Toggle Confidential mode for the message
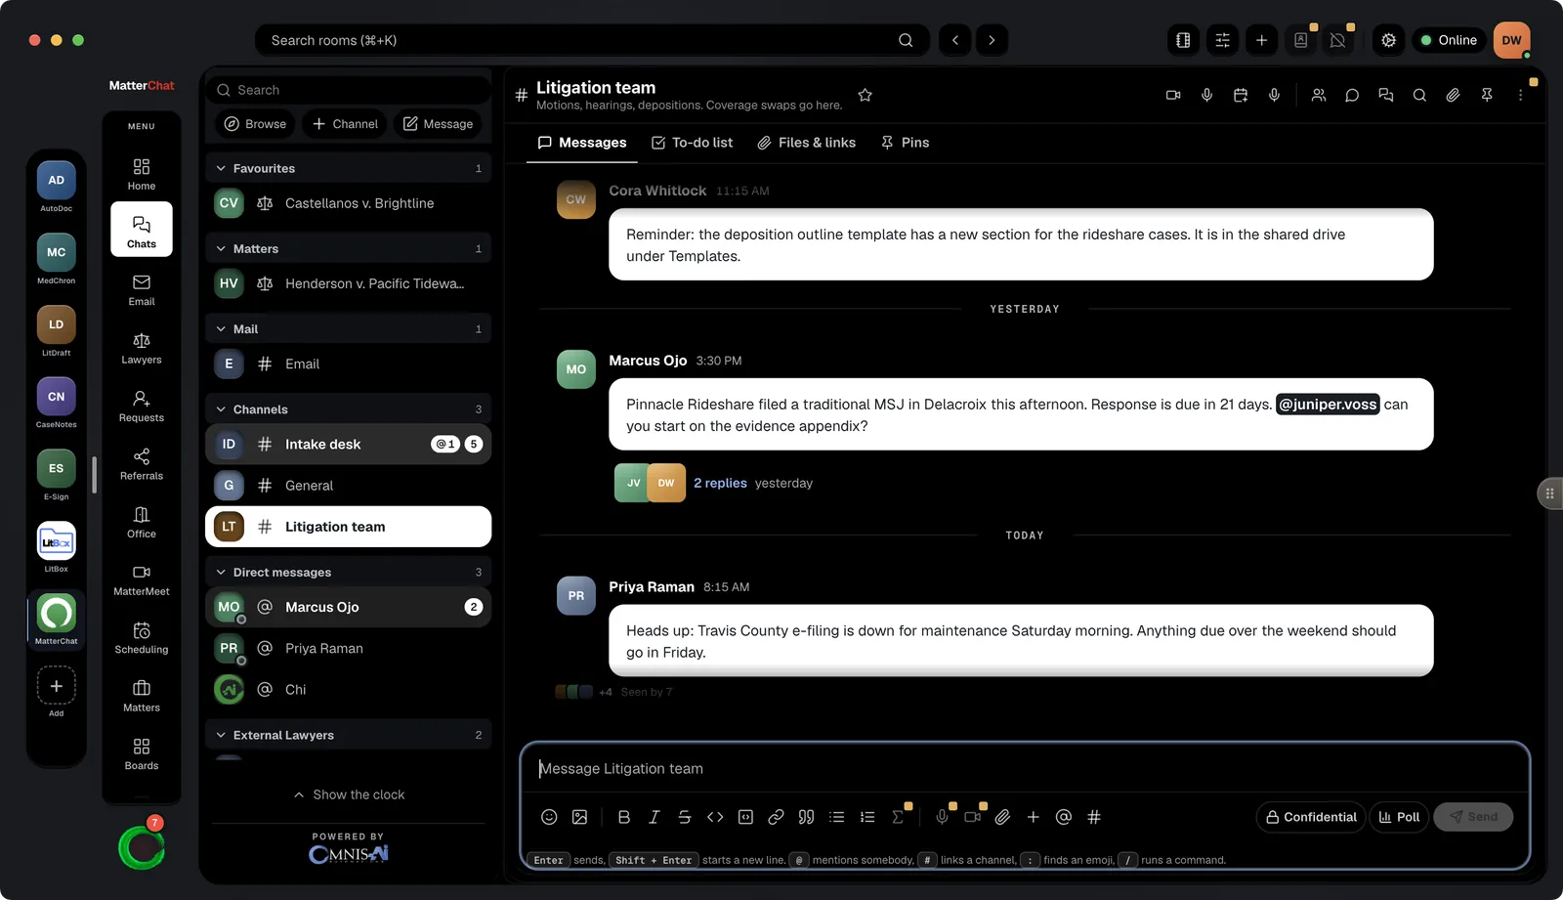1563x900 pixels. pyautogui.click(x=1311, y=817)
